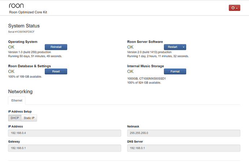Select the Ethernet tab
249x164 pixels.
click(x=17, y=100)
